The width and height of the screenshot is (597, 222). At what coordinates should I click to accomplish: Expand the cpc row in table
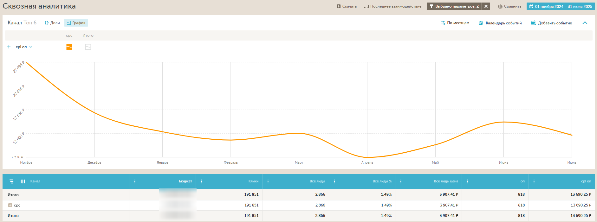click(10, 205)
